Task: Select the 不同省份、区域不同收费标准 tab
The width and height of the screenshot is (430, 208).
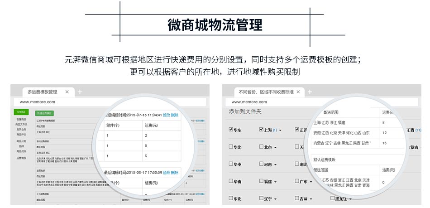Action: pyautogui.click(x=269, y=92)
